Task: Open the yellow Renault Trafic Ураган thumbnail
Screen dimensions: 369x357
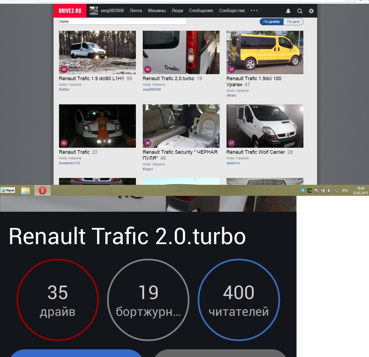Action: [x=265, y=52]
